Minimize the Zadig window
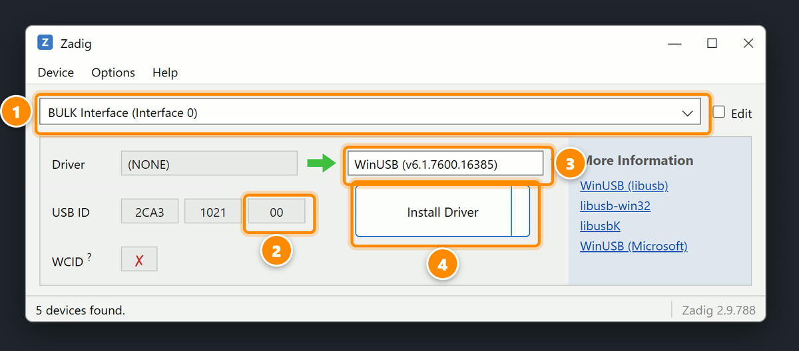The image size is (799, 351). pyautogui.click(x=675, y=44)
